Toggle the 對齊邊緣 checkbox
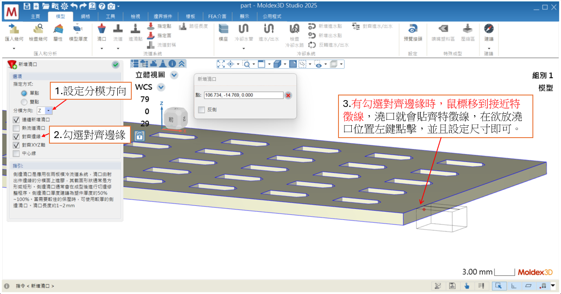This screenshot has width=561, height=294. coord(16,137)
